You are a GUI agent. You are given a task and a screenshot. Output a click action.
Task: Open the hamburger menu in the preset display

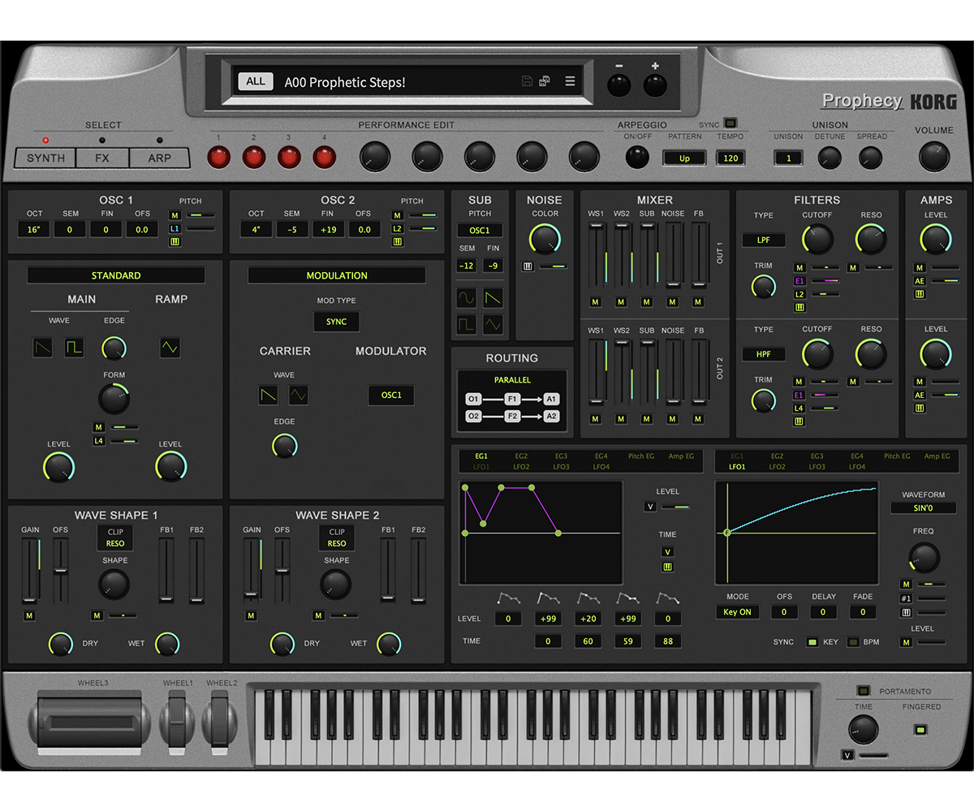[x=570, y=81]
